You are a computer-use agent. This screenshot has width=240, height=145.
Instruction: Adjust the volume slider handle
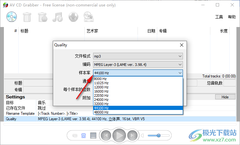tap(158, 136)
